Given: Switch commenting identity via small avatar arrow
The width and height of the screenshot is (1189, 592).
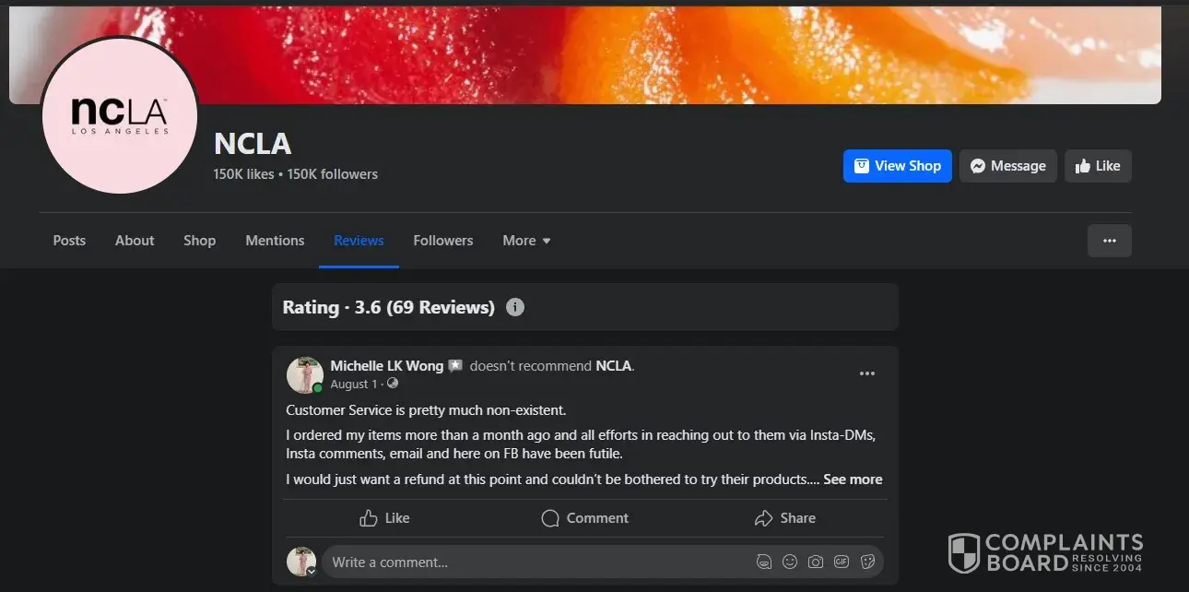Looking at the screenshot, I should pyautogui.click(x=312, y=572).
